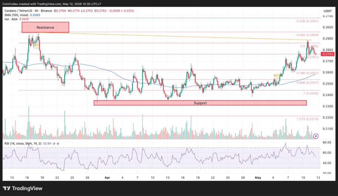
Task: Click the BOS label near March 16
Action: pos(37,45)
